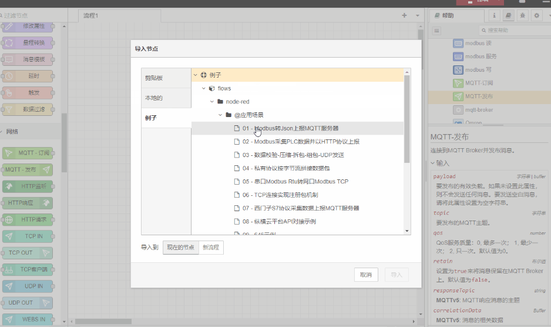Collapse the node-red folder chevron
The width and height of the screenshot is (551, 327).
click(x=212, y=102)
